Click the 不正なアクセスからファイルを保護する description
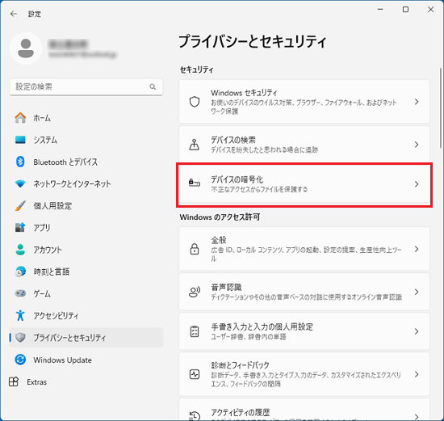Screen dimensions: 444x421 tap(259, 189)
